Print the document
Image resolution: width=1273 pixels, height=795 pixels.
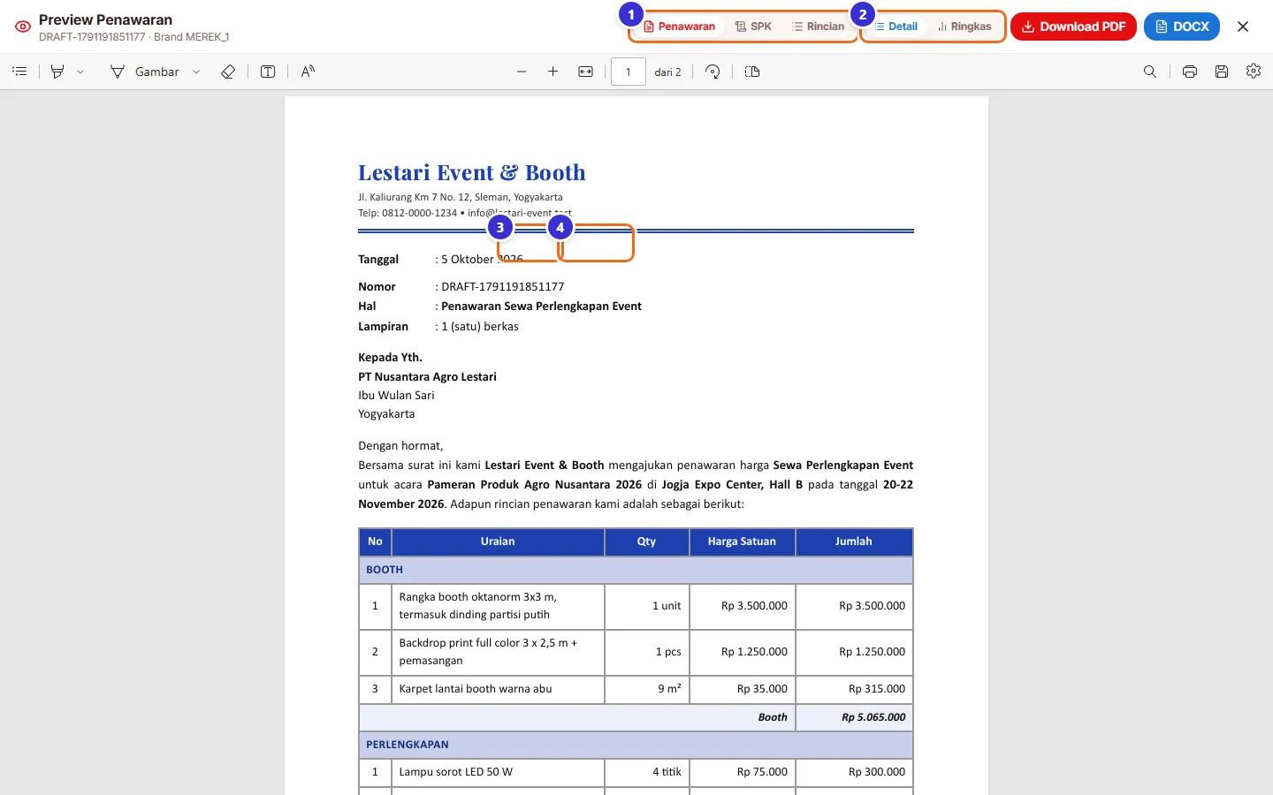click(x=1190, y=72)
